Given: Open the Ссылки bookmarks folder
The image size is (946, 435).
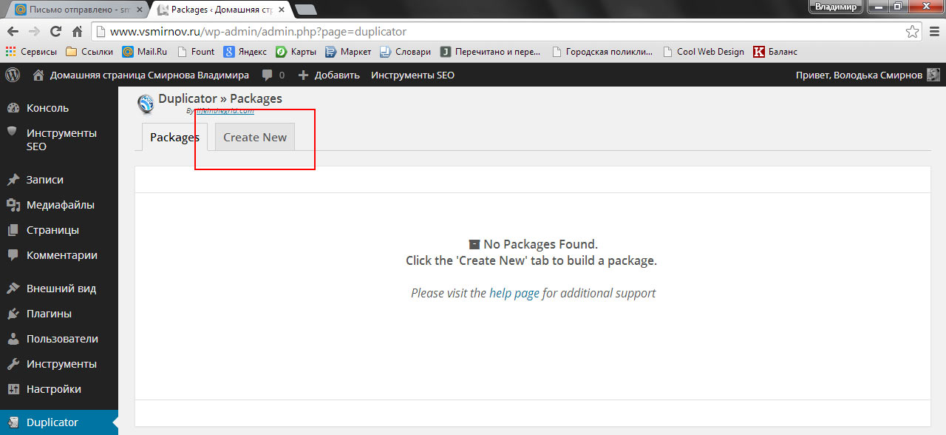Looking at the screenshot, I should [x=89, y=52].
